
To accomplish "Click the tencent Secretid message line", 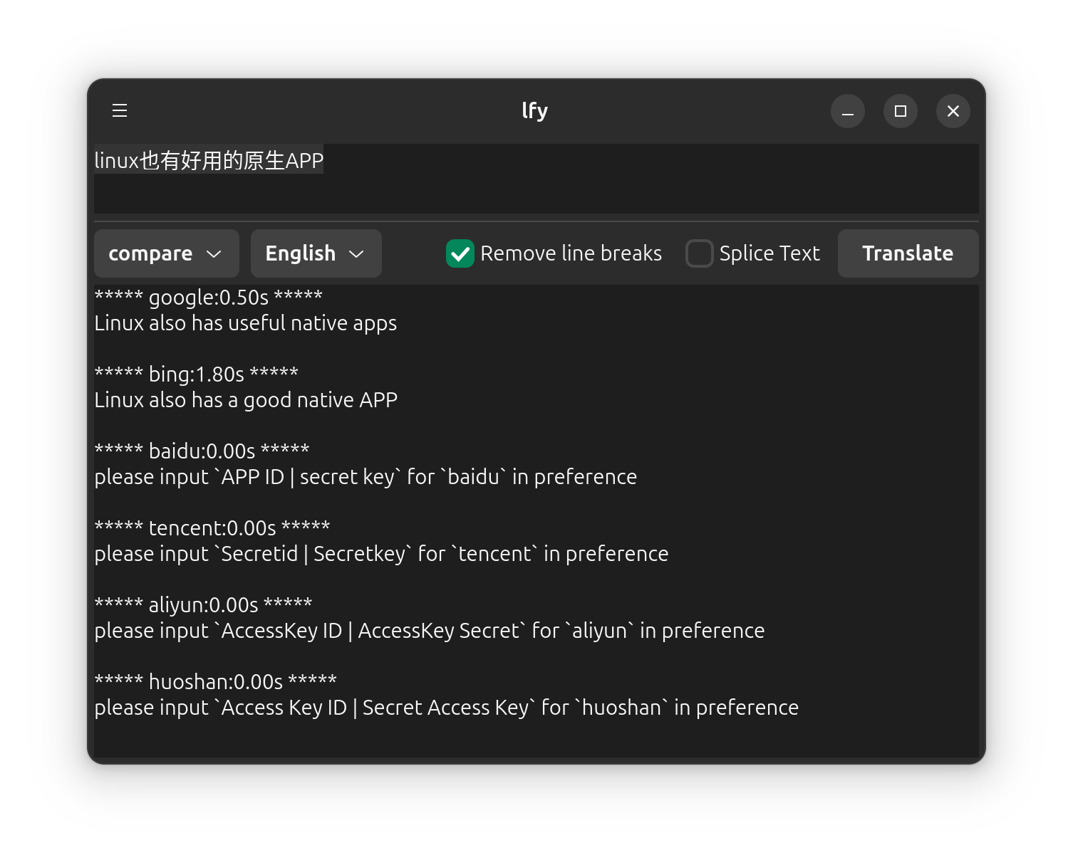I will pos(381,554).
